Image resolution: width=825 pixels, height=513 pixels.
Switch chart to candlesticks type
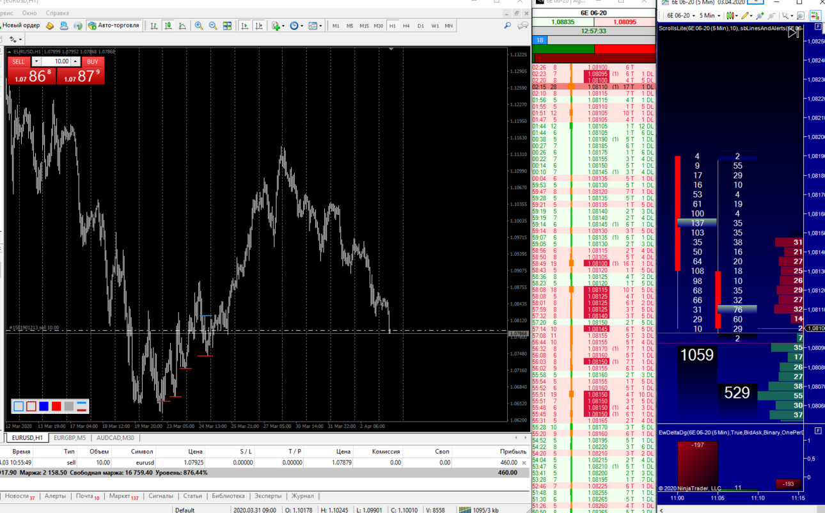coord(168,26)
